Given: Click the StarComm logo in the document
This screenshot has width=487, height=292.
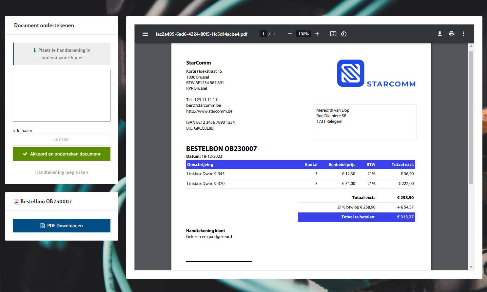Looking at the screenshot, I should click(x=351, y=73).
